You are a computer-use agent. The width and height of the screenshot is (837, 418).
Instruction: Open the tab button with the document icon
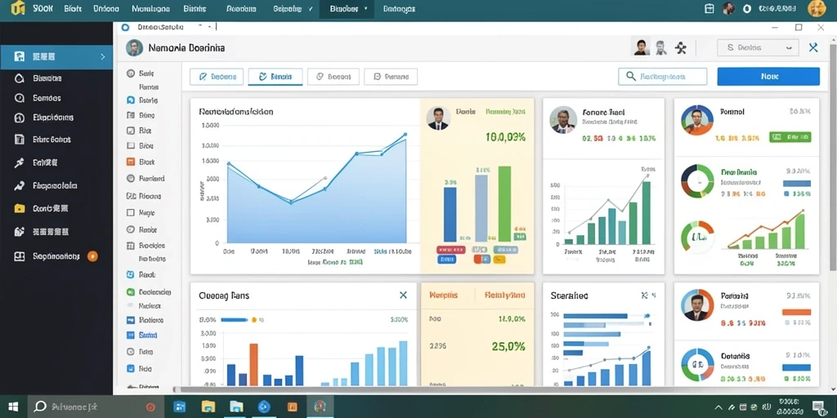click(x=391, y=77)
